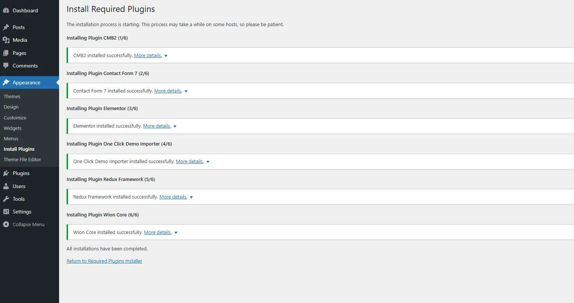Click Return to Required Plugins Installer
Screen dimensions: 574x303
[104, 261]
